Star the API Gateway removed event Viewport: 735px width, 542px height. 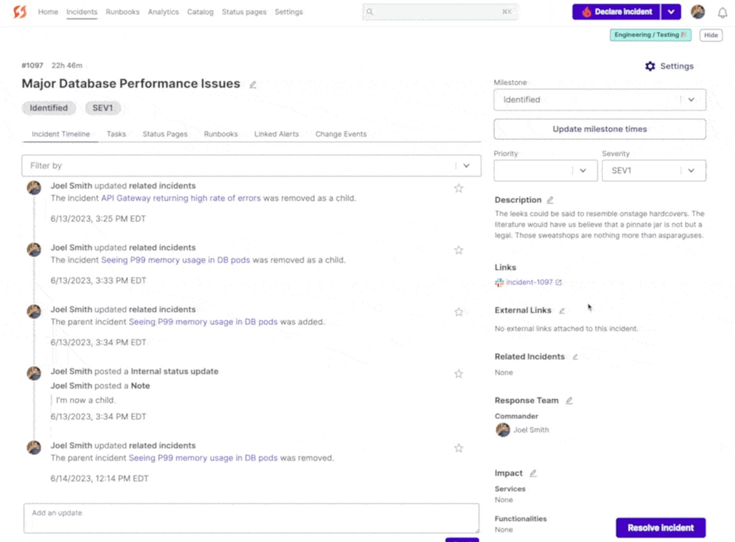coord(459,188)
